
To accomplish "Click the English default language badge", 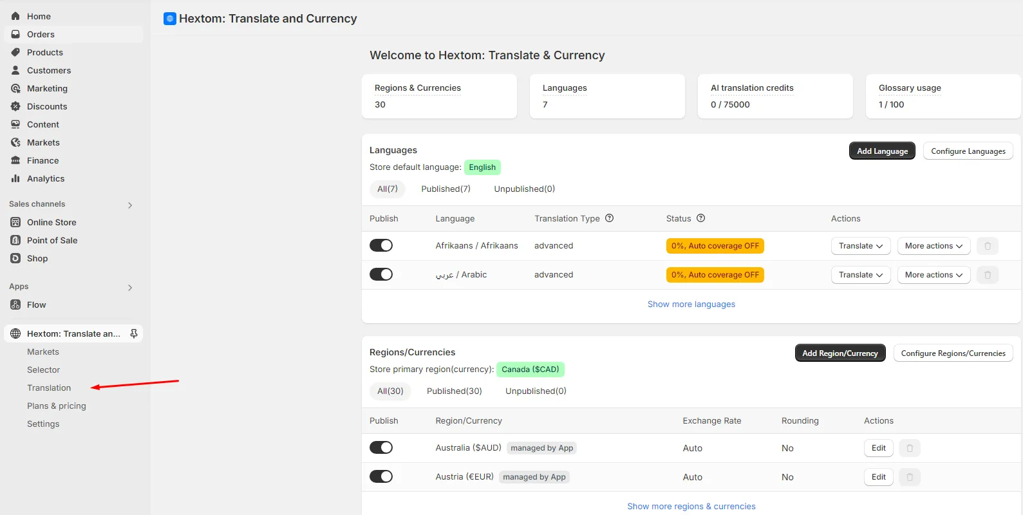I will [482, 167].
